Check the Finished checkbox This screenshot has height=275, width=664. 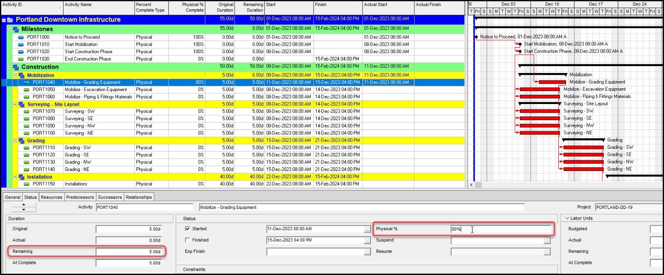pyautogui.click(x=187, y=240)
